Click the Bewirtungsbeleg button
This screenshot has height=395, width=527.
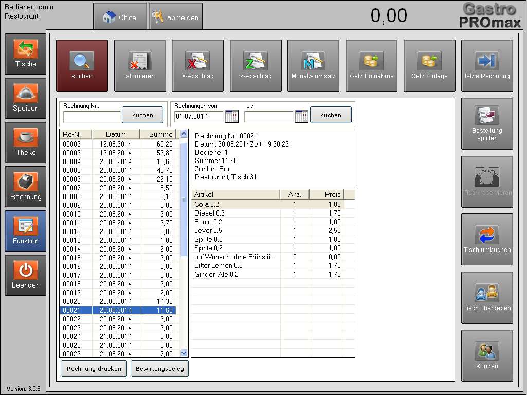[160, 369]
